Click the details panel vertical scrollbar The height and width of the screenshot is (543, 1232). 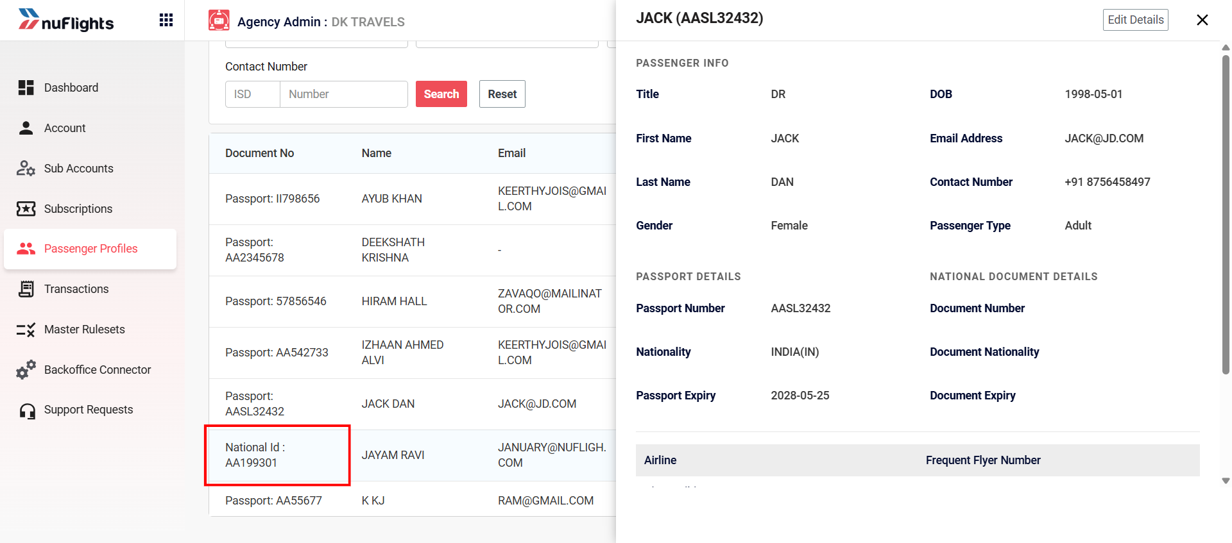[1226, 215]
